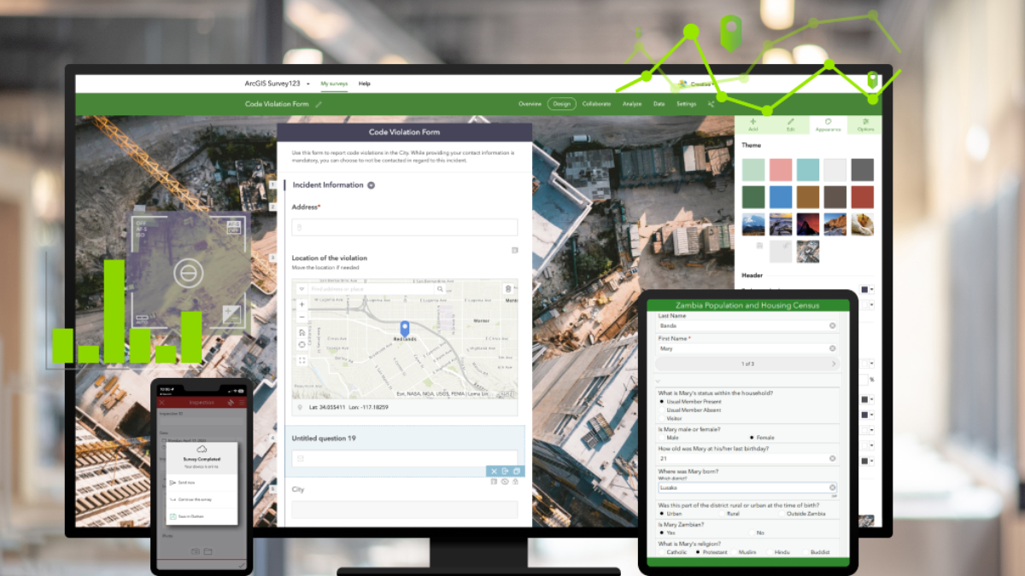The height and width of the screenshot is (576, 1025).
Task: Choose the pink theme swatch
Action: tap(781, 170)
